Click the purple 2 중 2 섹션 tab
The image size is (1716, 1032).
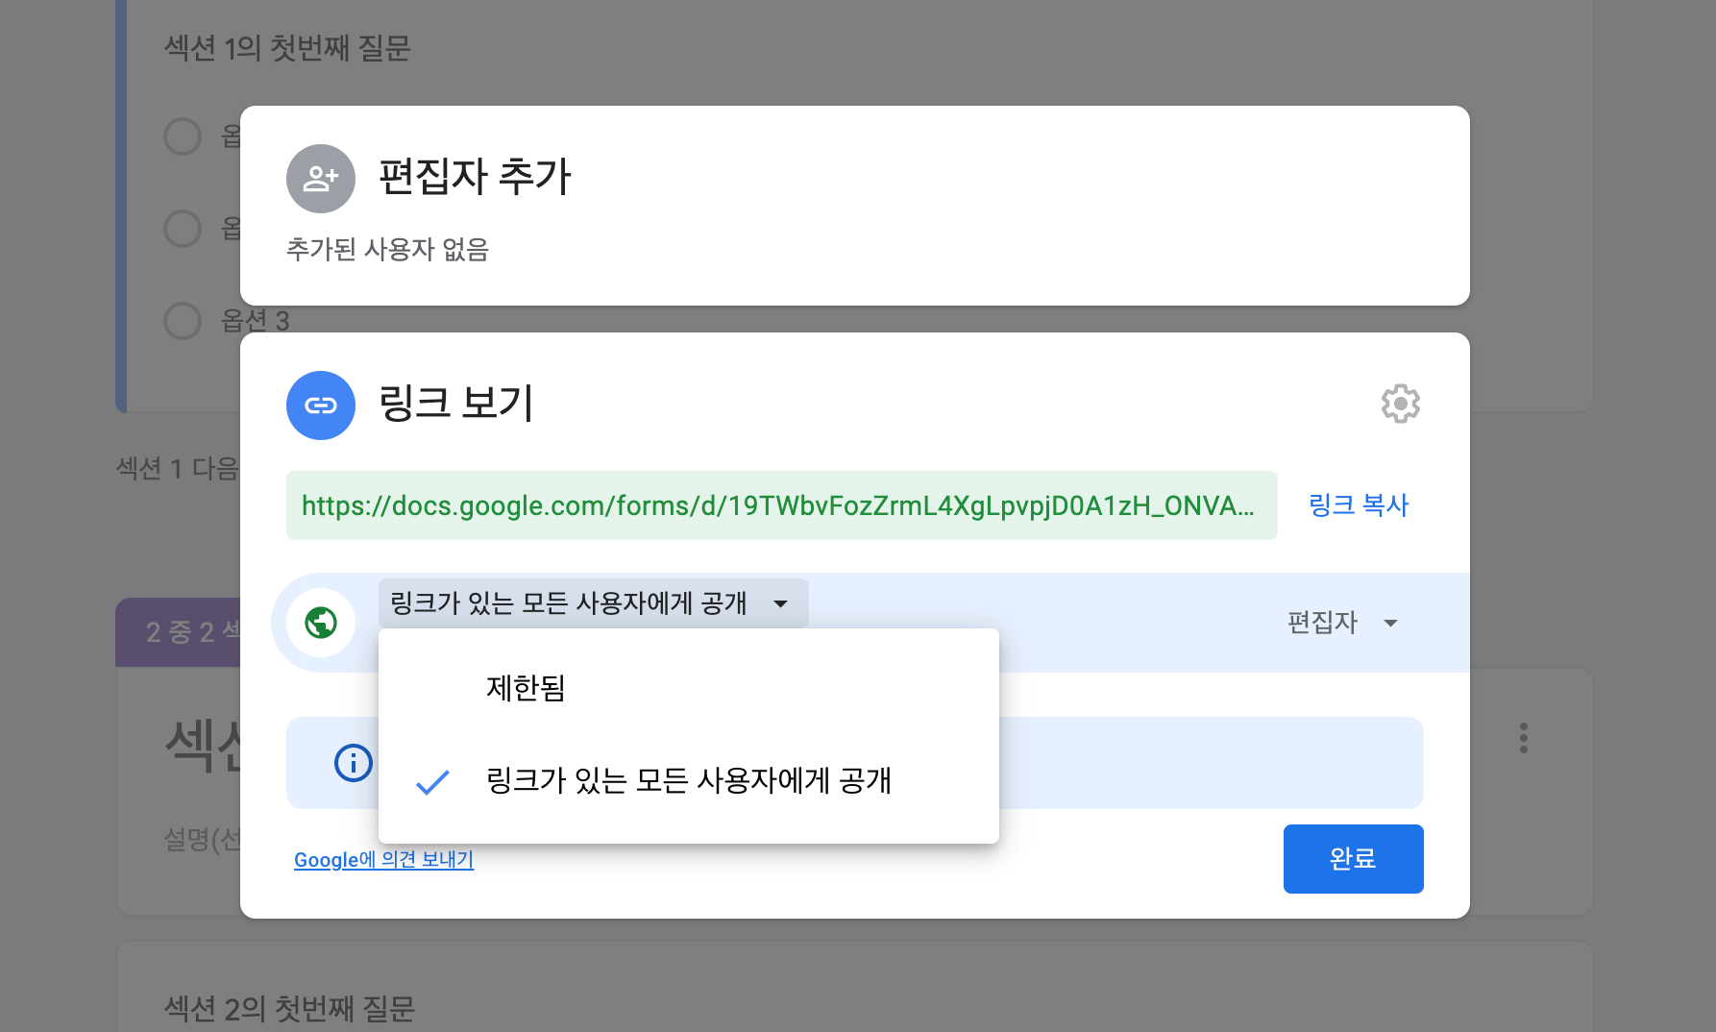[178, 632]
